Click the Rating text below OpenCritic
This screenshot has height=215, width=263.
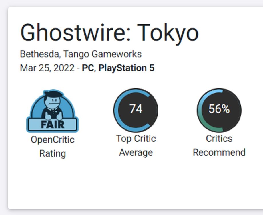coord(53,153)
